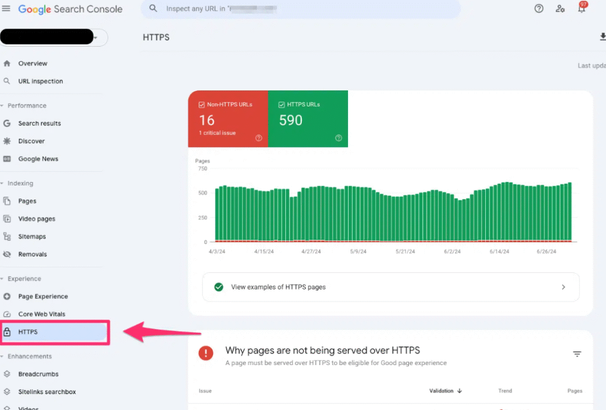Go to Sitemaps in sidebar
Viewport: 606px width, 410px height.
tap(32, 236)
